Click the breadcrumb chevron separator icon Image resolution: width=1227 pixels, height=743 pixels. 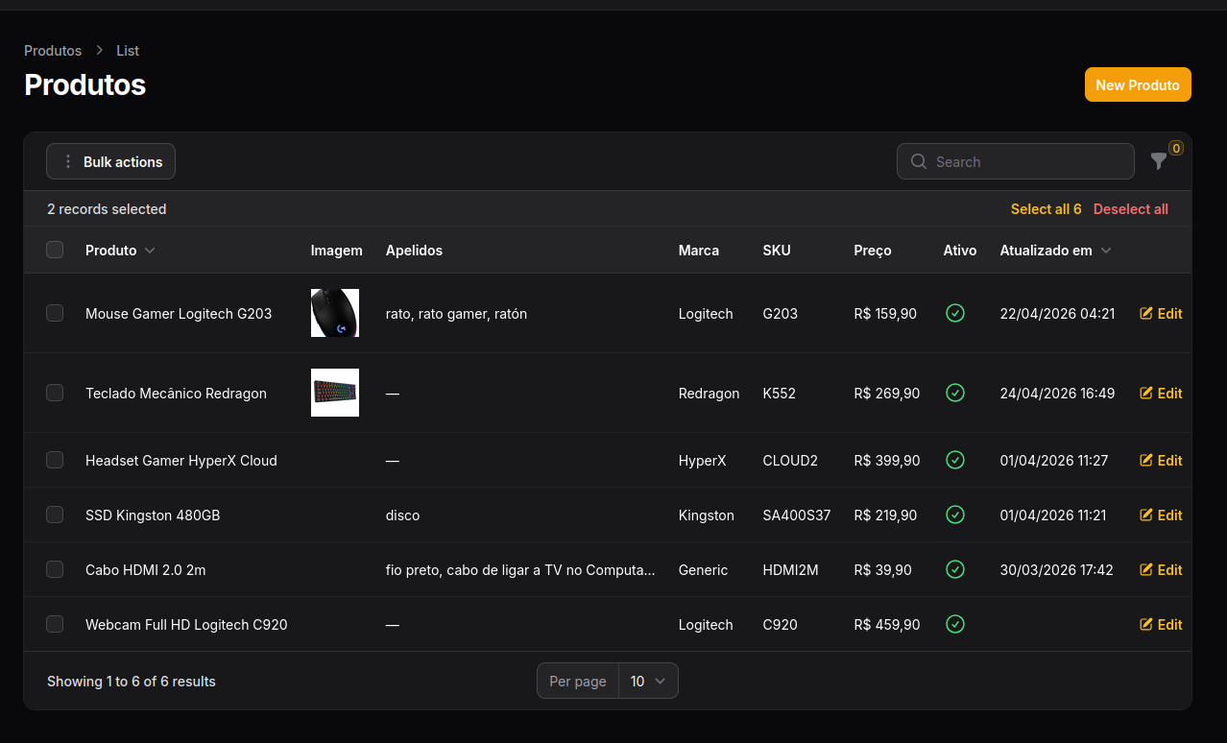point(100,50)
